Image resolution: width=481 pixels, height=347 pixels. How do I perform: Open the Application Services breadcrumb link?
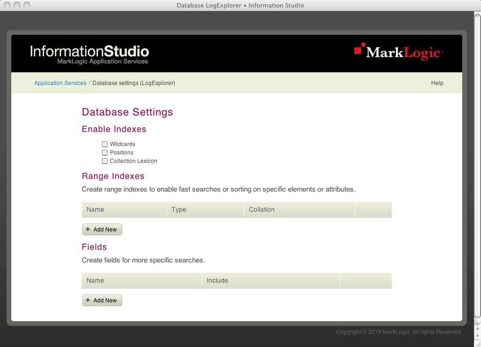(60, 83)
